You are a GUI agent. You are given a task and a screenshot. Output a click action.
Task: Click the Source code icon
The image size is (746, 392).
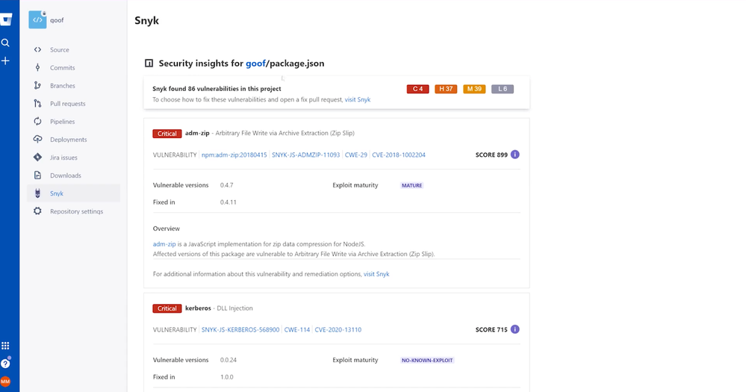(x=37, y=49)
